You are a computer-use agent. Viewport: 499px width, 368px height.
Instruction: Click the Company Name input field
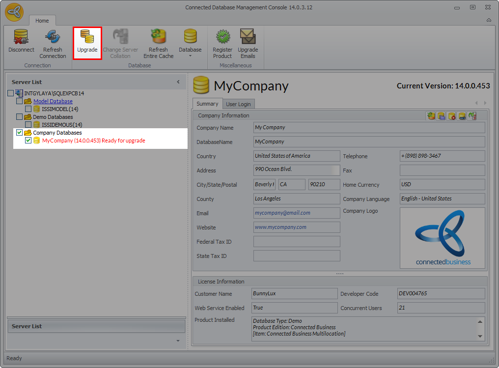point(369,128)
